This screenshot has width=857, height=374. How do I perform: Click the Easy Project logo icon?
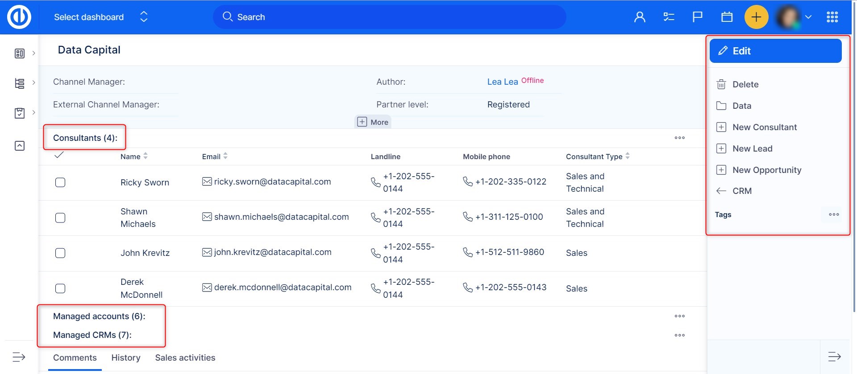pyautogui.click(x=19, y=17)
